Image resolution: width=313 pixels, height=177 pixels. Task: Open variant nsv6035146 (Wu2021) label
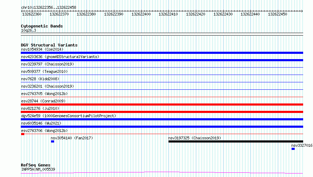pos(41,123)
